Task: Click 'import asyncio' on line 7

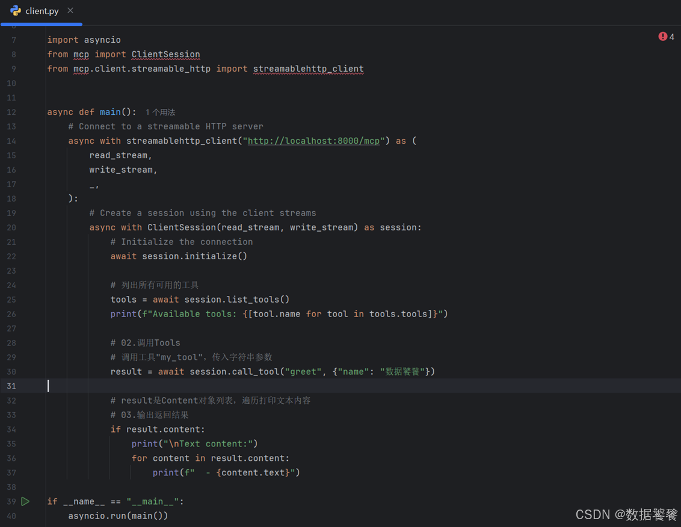Action: pos(84,40)
